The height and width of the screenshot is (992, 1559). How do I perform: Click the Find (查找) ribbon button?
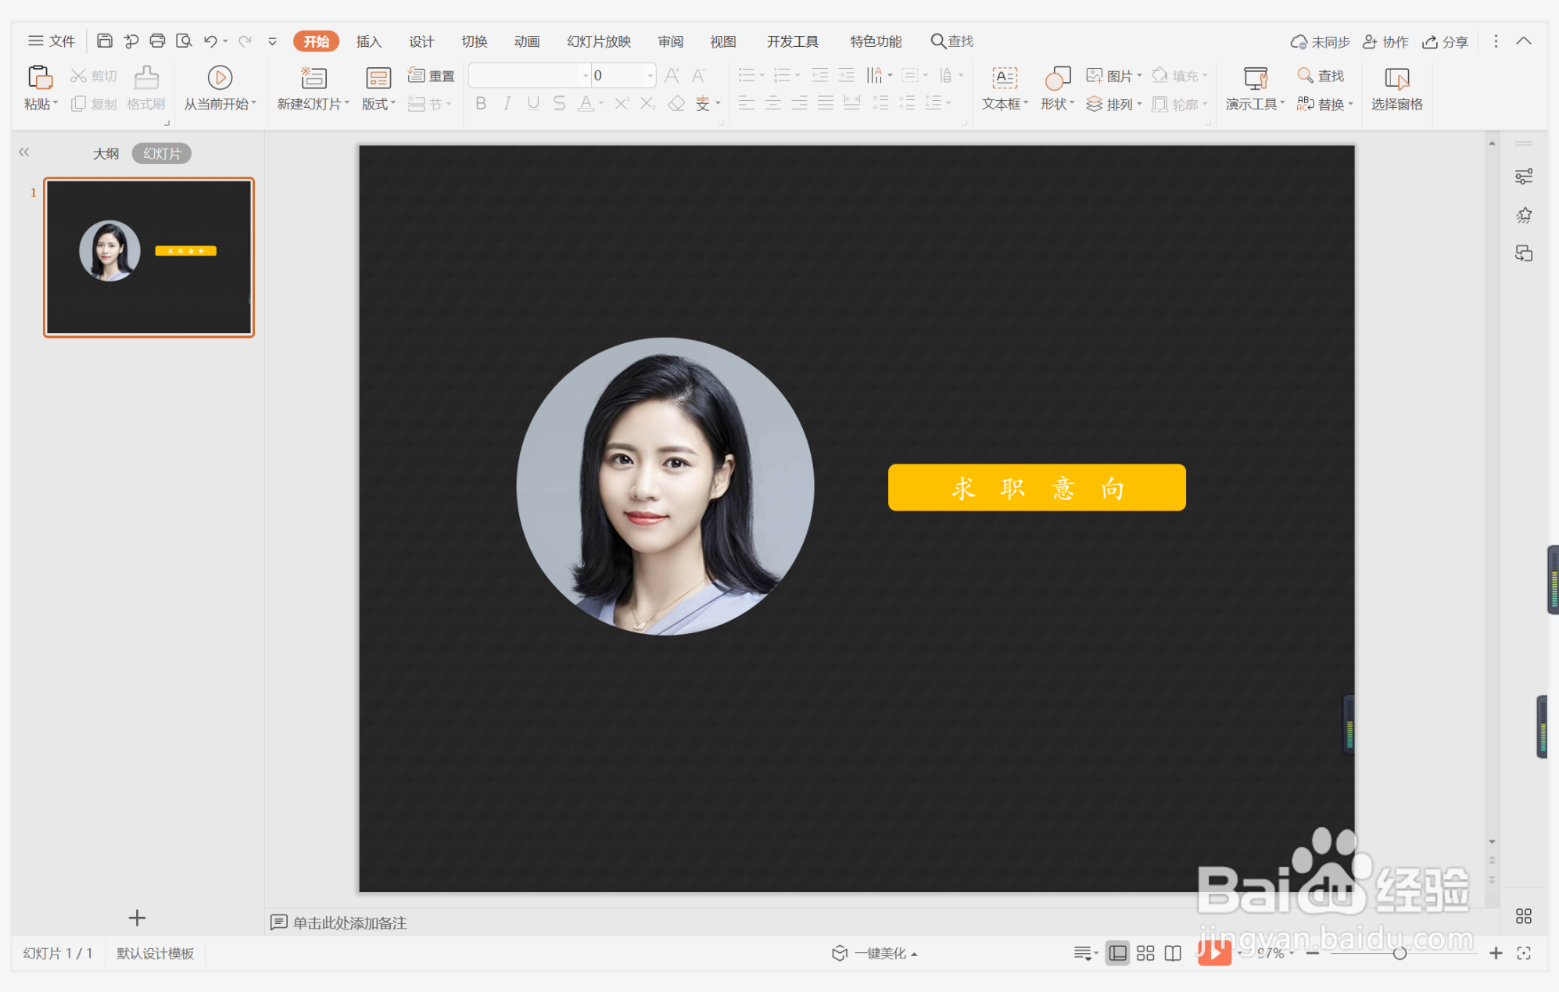pyautogui.click(x=1321, y=76)
